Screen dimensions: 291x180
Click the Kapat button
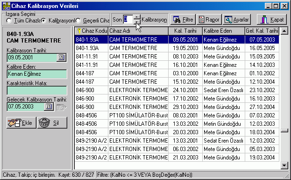[272, 20]
